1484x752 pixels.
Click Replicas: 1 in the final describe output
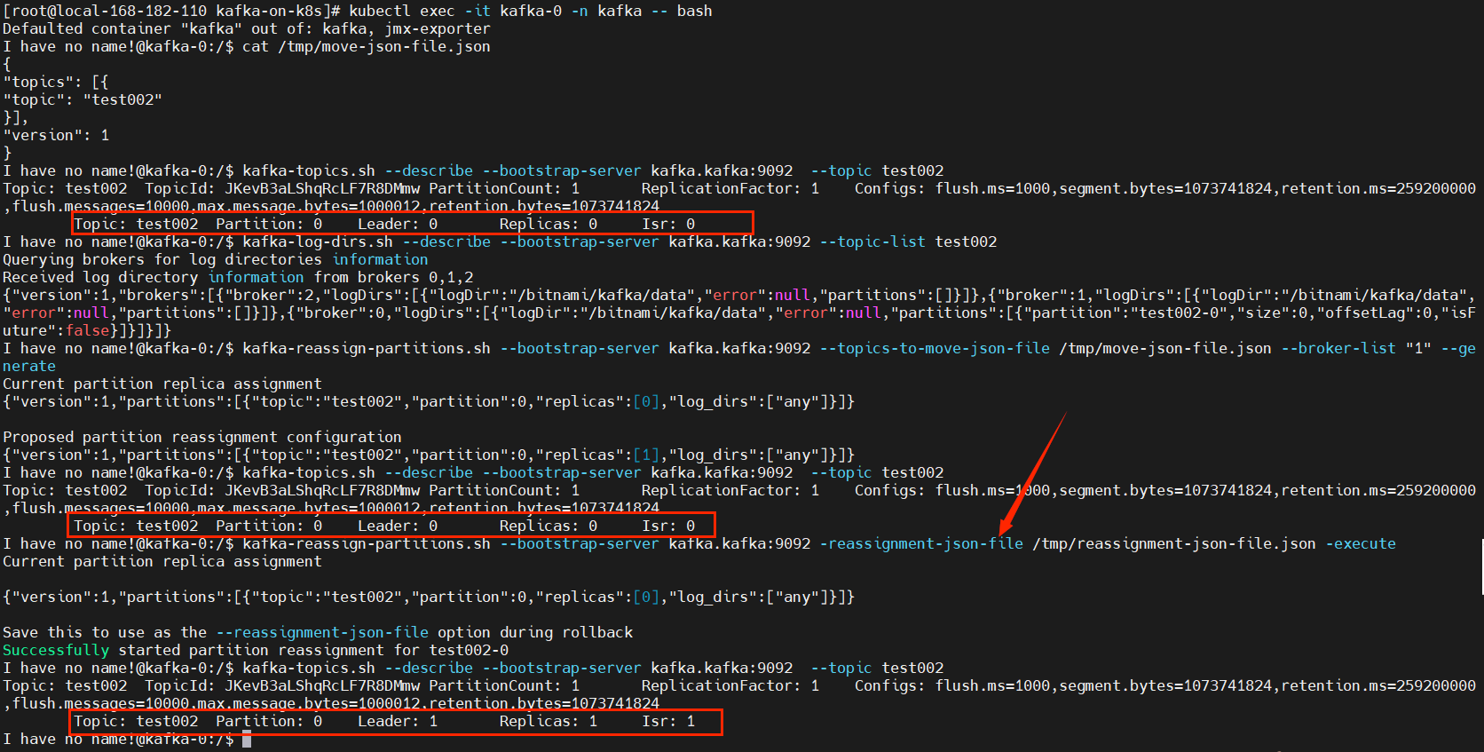pyautogui.click(x=549, y=721)
